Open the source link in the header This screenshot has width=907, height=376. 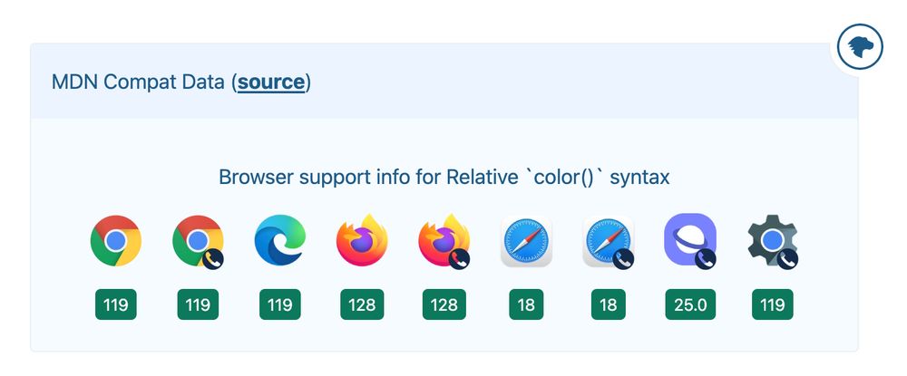(270, 82)
